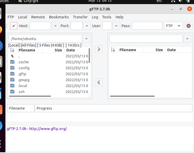Click the .gnupg folder icon
The height and width of the screenshot is (153, 194).
[12, 80]
